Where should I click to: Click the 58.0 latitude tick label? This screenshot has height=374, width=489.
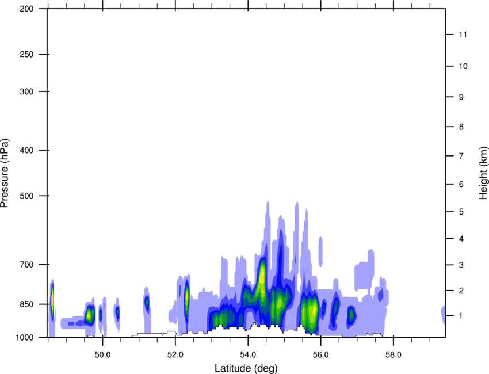point(394,355)
